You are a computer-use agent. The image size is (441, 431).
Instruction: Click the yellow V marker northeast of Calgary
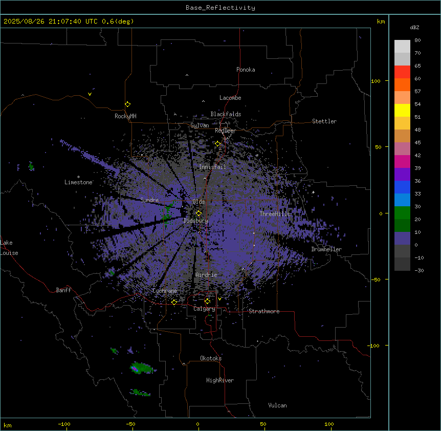[219, 299]
